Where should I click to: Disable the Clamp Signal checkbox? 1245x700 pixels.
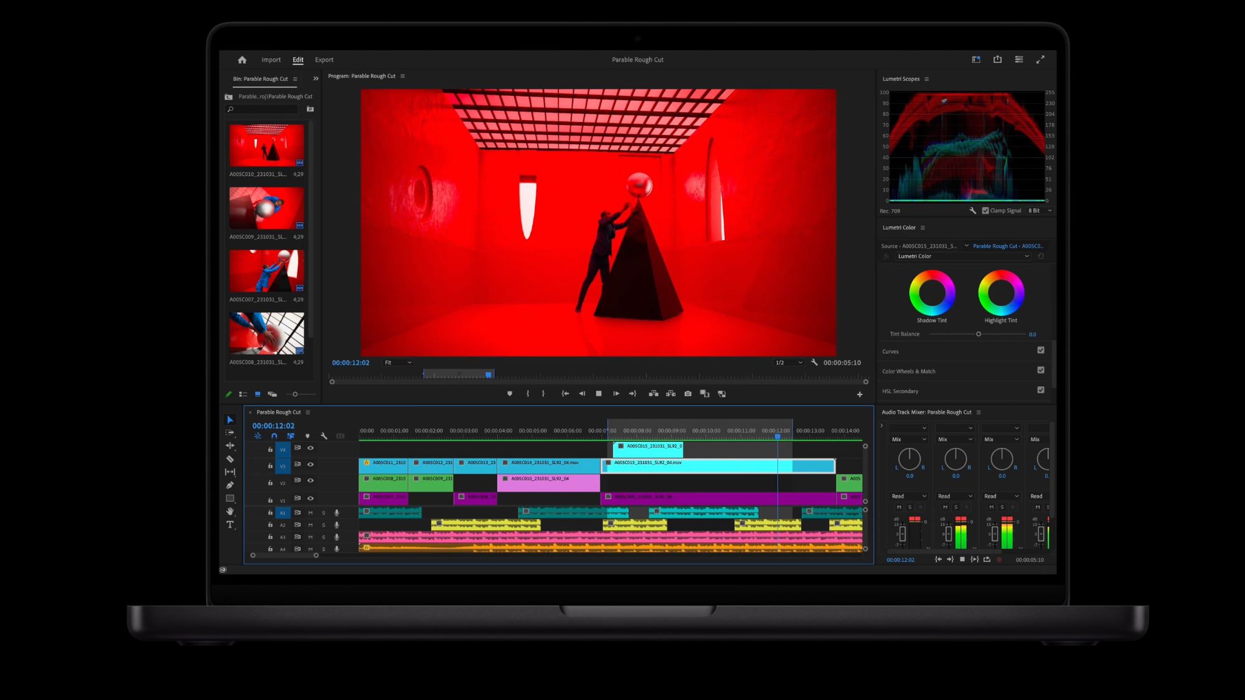[x=985, y=210]
